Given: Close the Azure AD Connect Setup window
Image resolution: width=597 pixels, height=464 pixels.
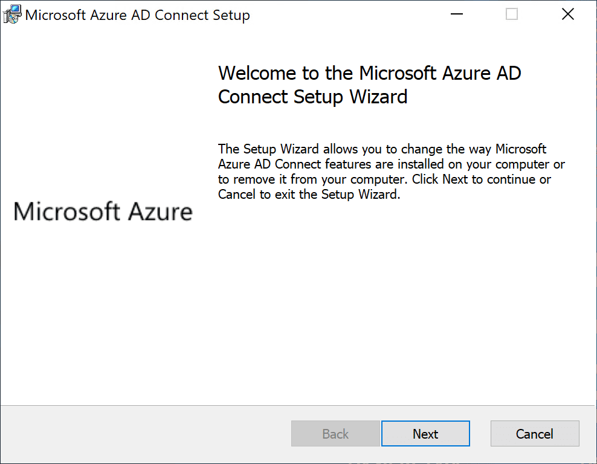Looking at the screenshot, I should click(x=568, y=14).
